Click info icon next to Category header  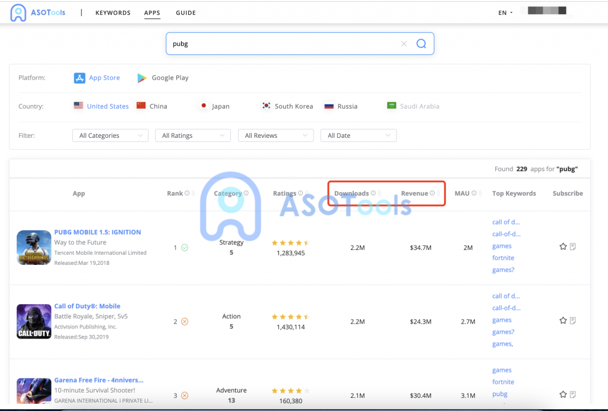point(246,193)
